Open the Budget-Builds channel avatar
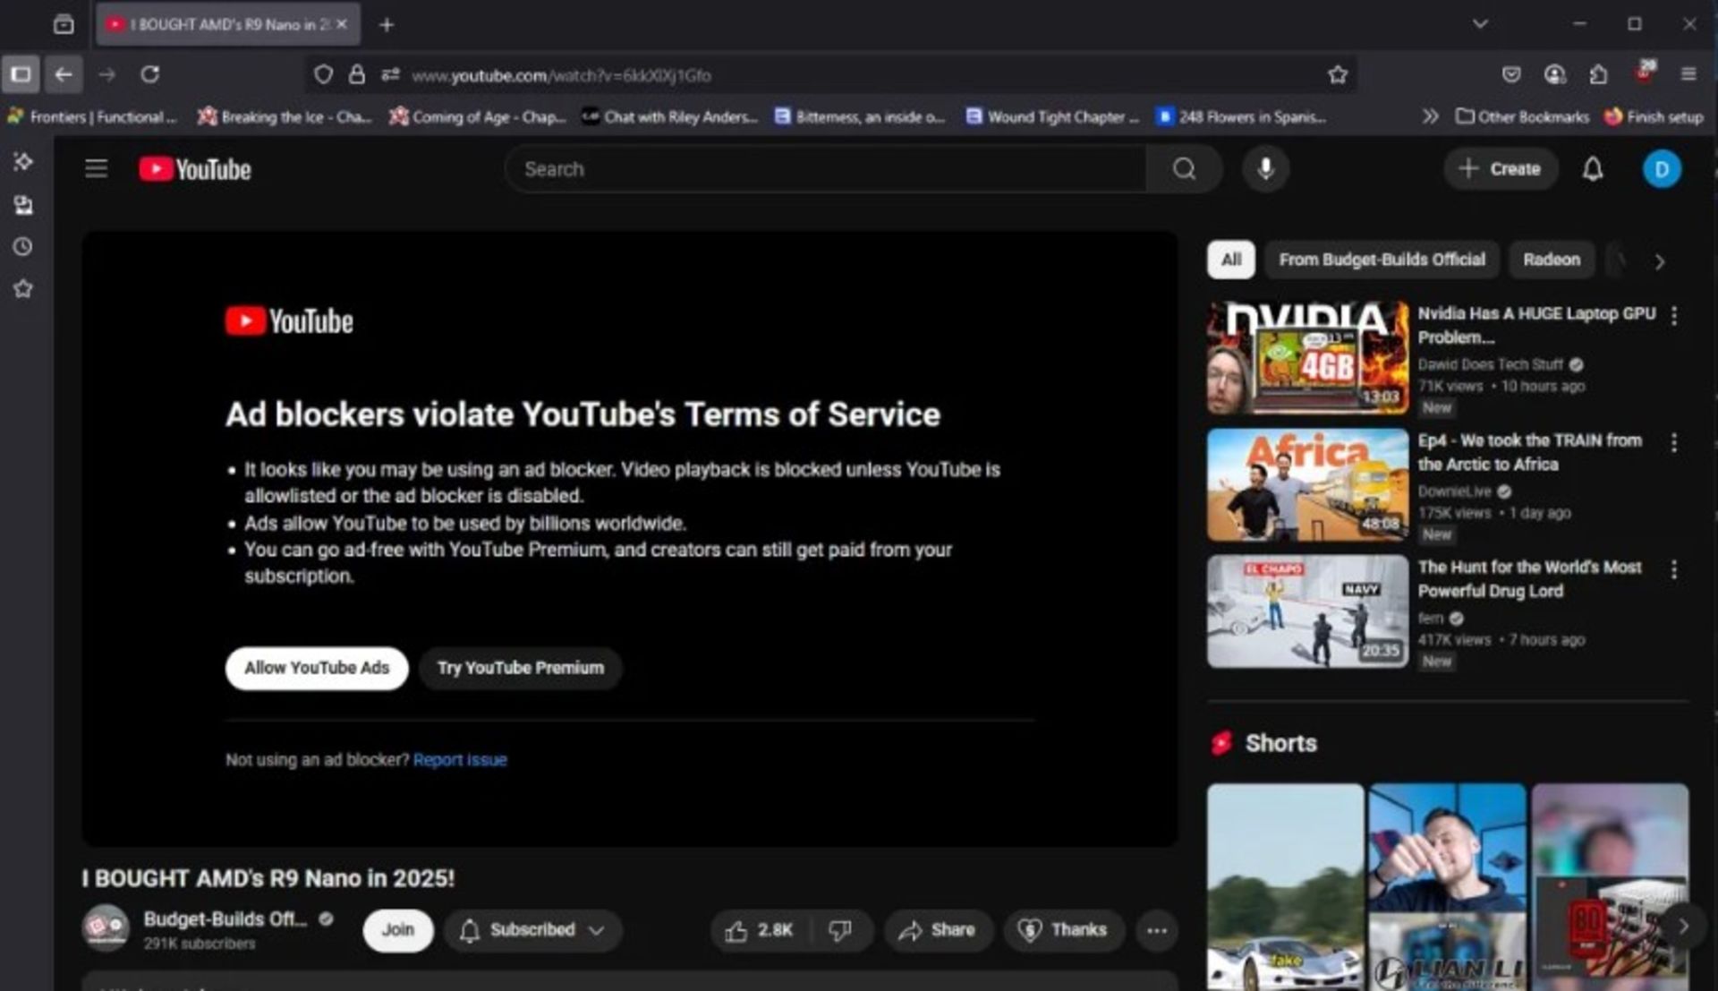This screenshot has height=991, width=1718. coord(106,929)
